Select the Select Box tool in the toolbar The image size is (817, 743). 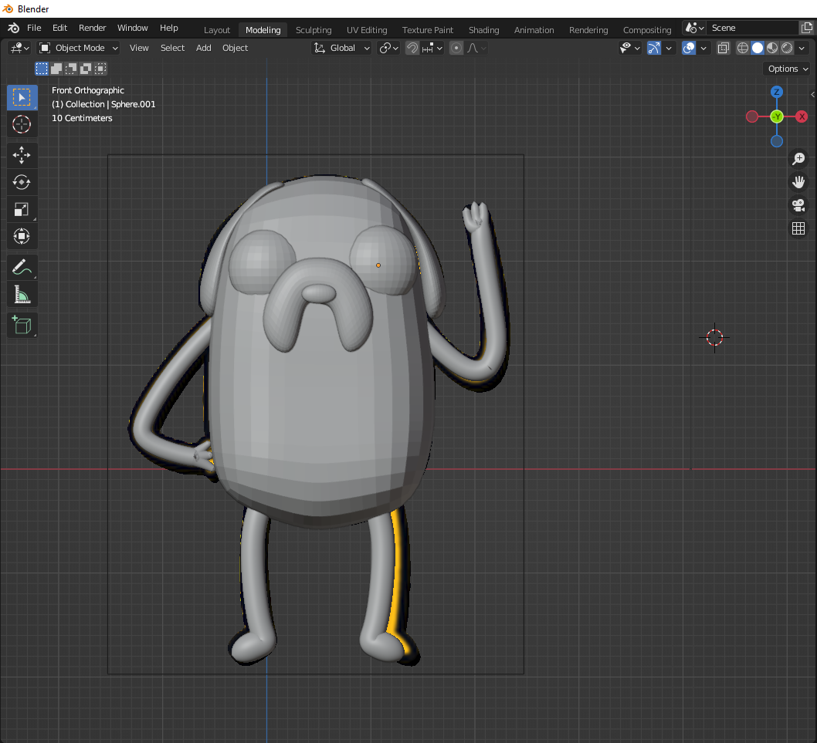coord(22,97)
